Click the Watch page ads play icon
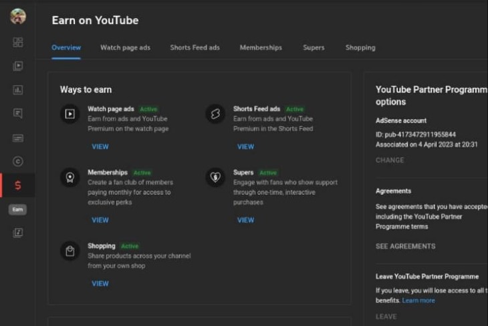Image resolution: width=488 pixels, height=326 pixels. (x=70, y=114)
